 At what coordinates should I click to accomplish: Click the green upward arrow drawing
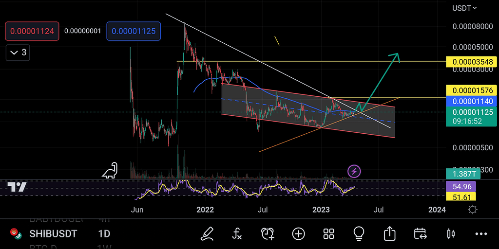385,73
